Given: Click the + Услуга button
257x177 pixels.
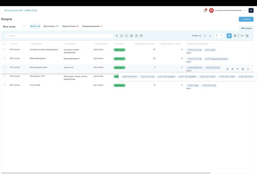Looking at the screenshot, I should pyautogui.click(x=246, y=19).
